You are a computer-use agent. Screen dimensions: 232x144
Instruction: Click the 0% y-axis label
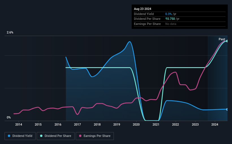click(9, 117)
